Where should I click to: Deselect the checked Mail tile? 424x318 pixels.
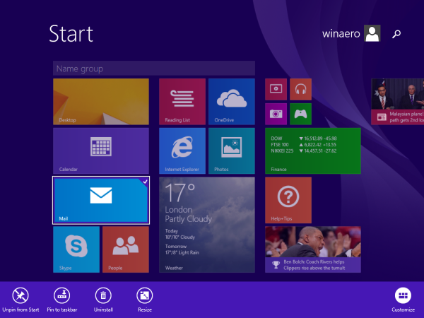101,201
